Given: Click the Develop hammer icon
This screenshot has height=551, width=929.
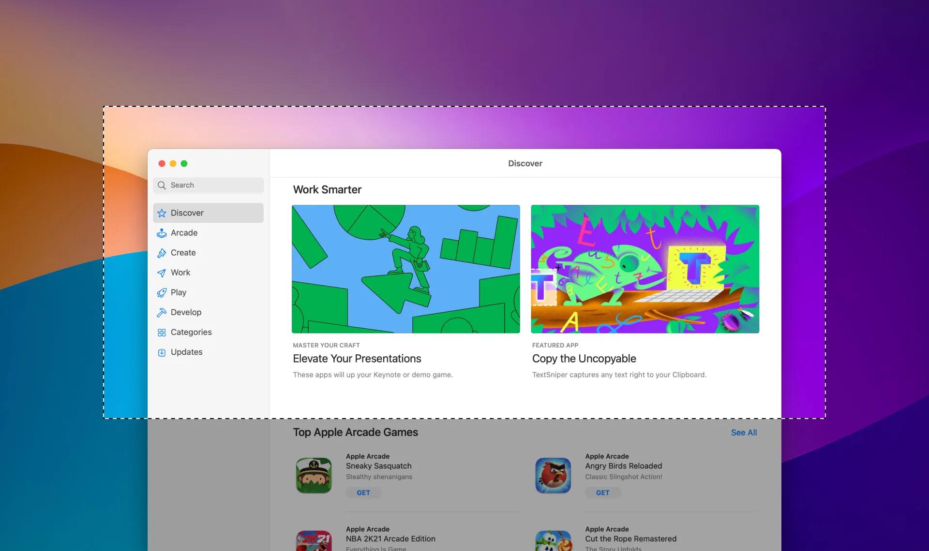Looking at the screenshot, I should point(162,313).
